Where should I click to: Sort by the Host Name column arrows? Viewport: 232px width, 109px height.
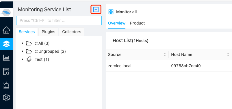(228, 55)
